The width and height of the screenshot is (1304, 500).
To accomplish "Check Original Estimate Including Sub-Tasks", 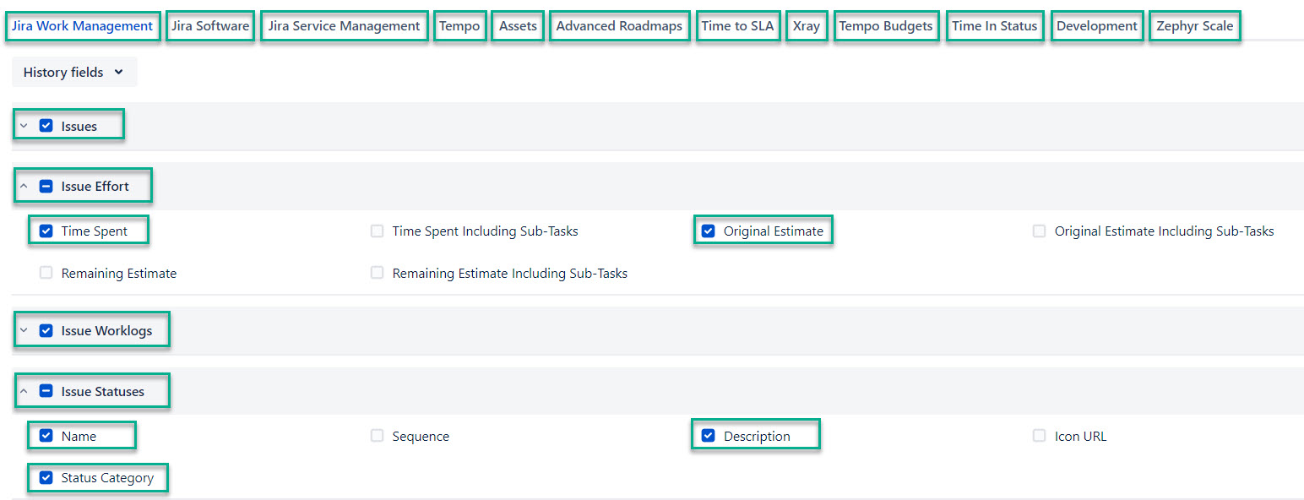I will click(x=1040, y=231).
